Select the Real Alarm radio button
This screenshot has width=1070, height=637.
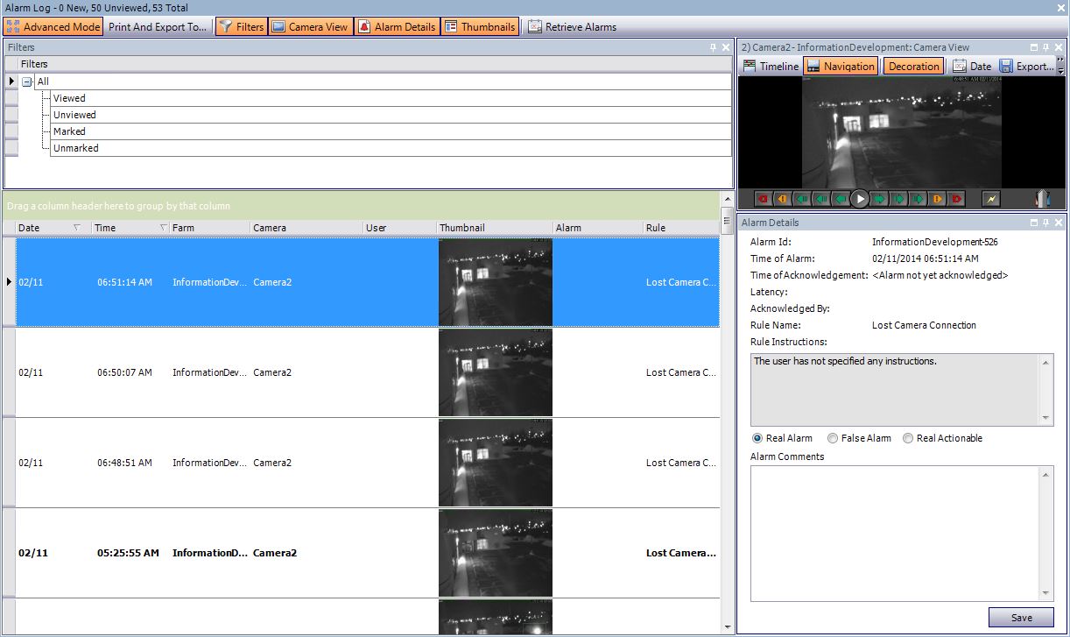click(757, 438)
